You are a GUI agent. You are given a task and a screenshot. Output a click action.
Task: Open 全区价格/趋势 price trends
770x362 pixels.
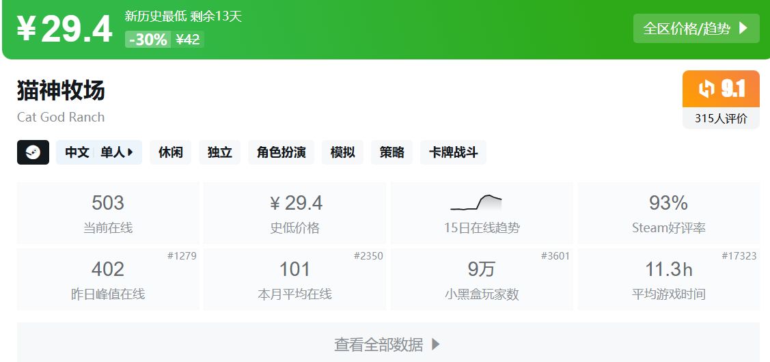click(696, 29)
